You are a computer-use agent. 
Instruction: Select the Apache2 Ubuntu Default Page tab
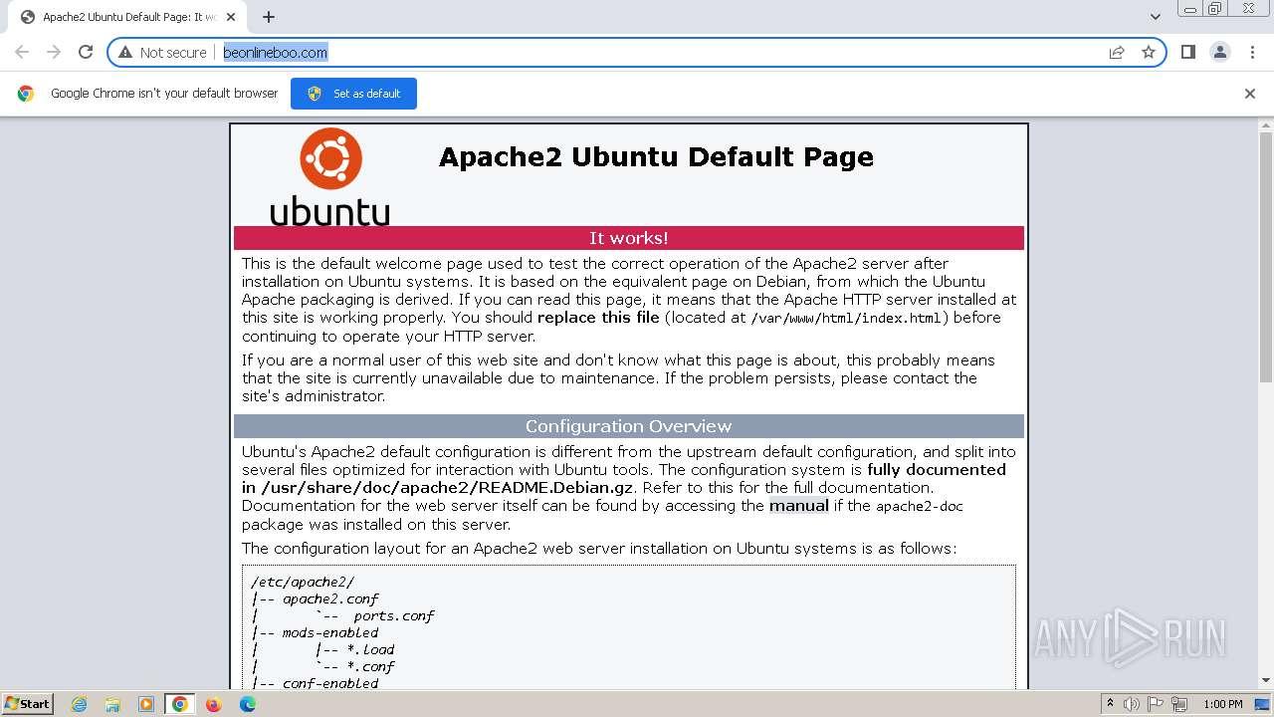click(127, 17)
